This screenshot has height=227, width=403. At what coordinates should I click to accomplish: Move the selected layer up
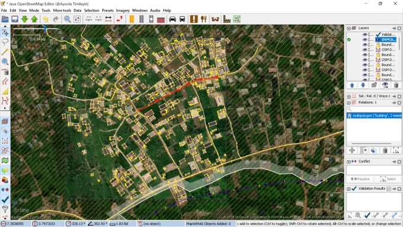tap(352, 85)
